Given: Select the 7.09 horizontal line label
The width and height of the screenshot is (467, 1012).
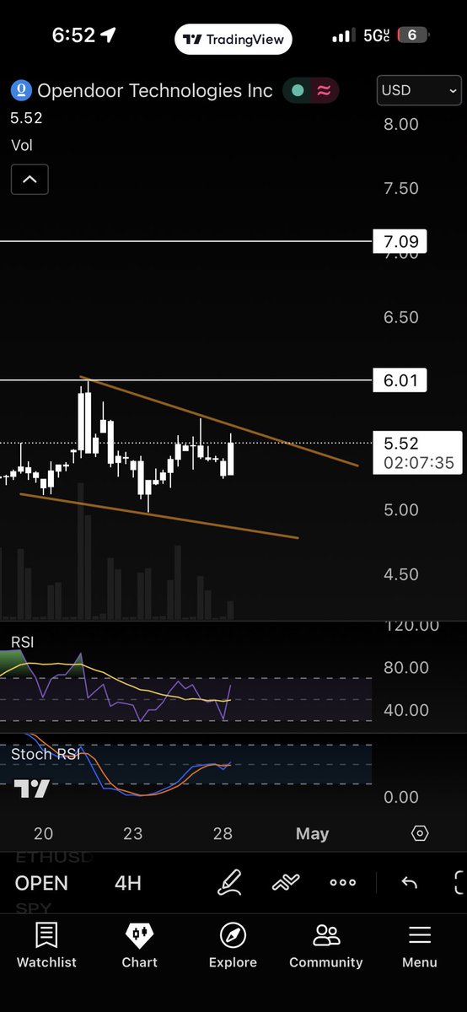Looking at the screenshot, I should [400, 242].
